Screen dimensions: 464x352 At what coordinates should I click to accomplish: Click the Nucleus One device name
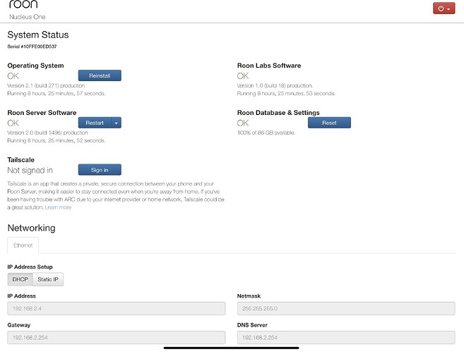click(x=28, y=17)
